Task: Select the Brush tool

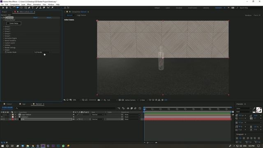Action: (x=37, y=8)
